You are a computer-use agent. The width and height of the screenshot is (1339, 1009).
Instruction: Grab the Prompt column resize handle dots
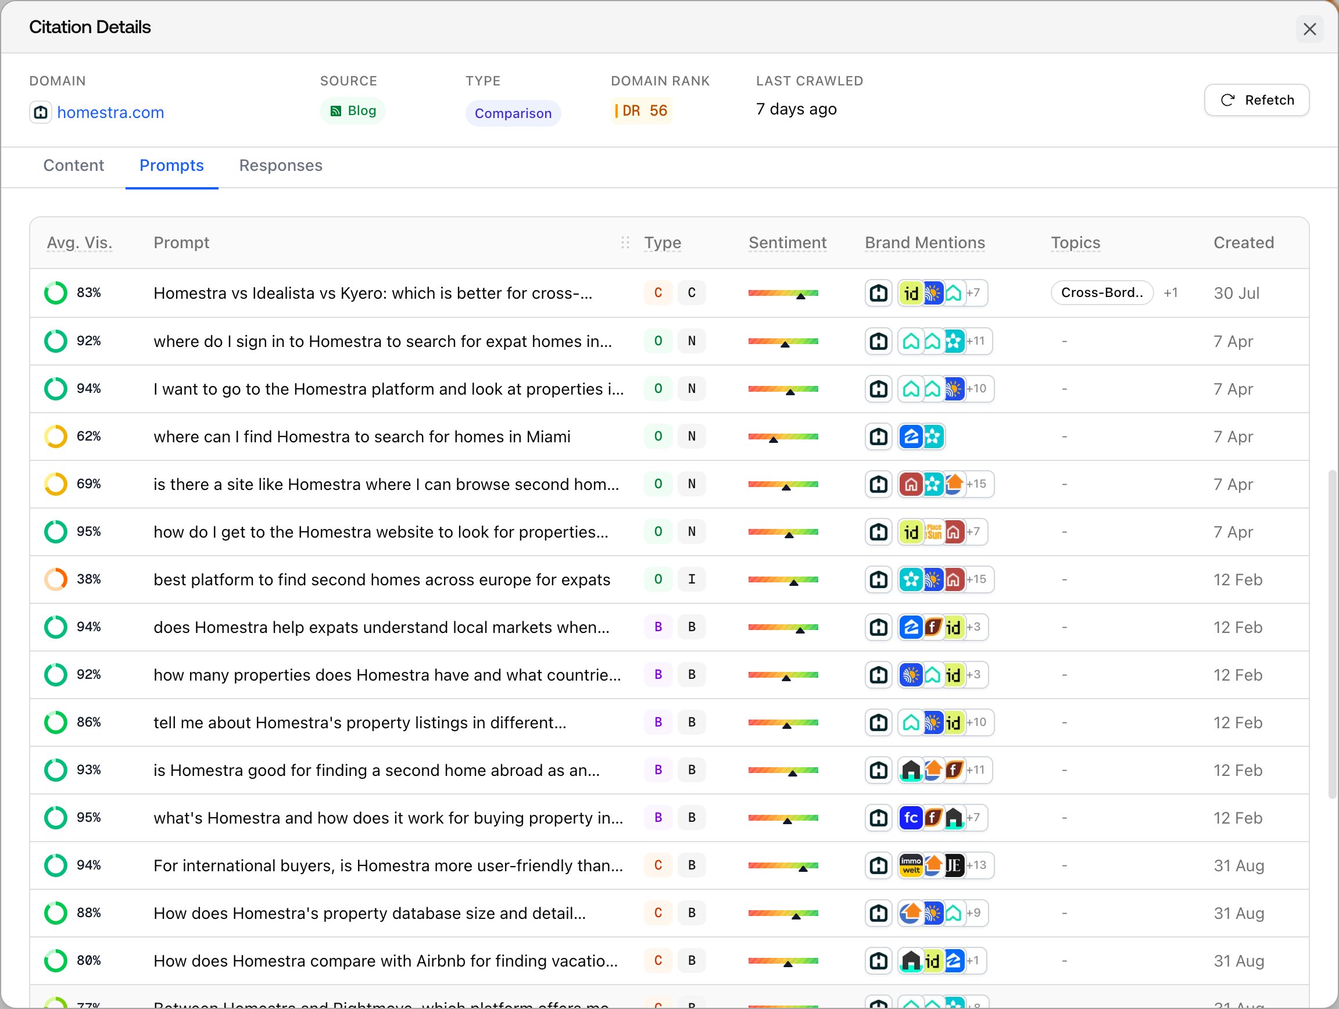pyautogui.click(x=625, y=243)
